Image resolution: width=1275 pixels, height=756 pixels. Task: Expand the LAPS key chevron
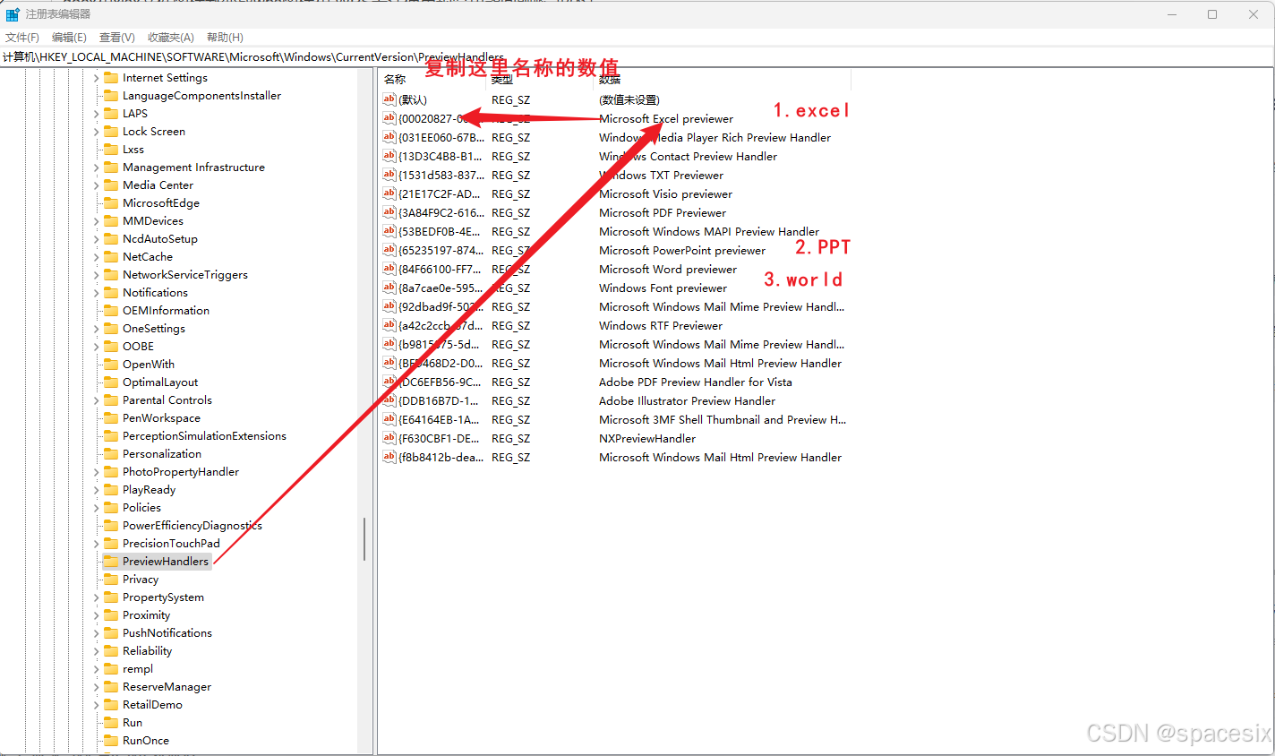[x=96, y=114]
